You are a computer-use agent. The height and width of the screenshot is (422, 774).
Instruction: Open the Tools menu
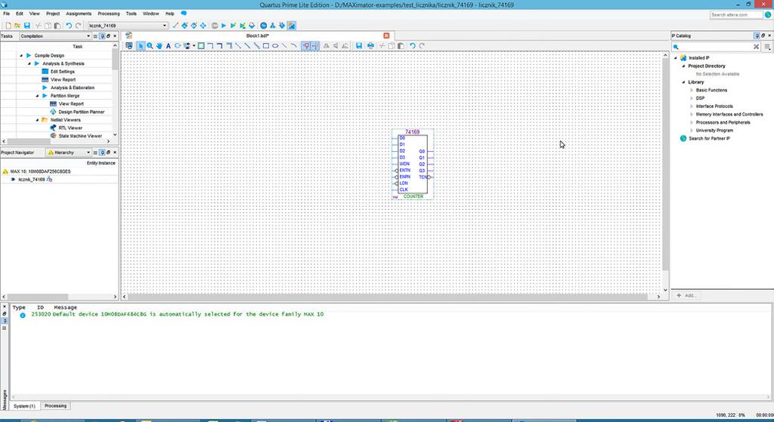(132, 14)
